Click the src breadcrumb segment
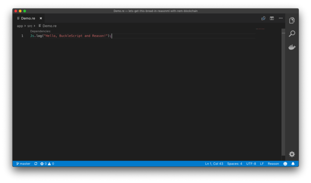 pos(30,26)
